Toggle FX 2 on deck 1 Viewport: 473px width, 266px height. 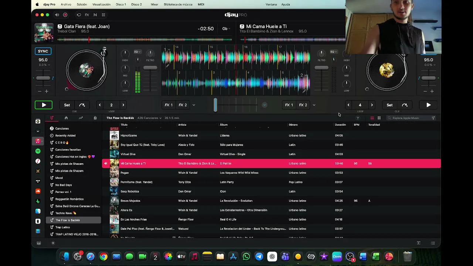pos(183,105)
